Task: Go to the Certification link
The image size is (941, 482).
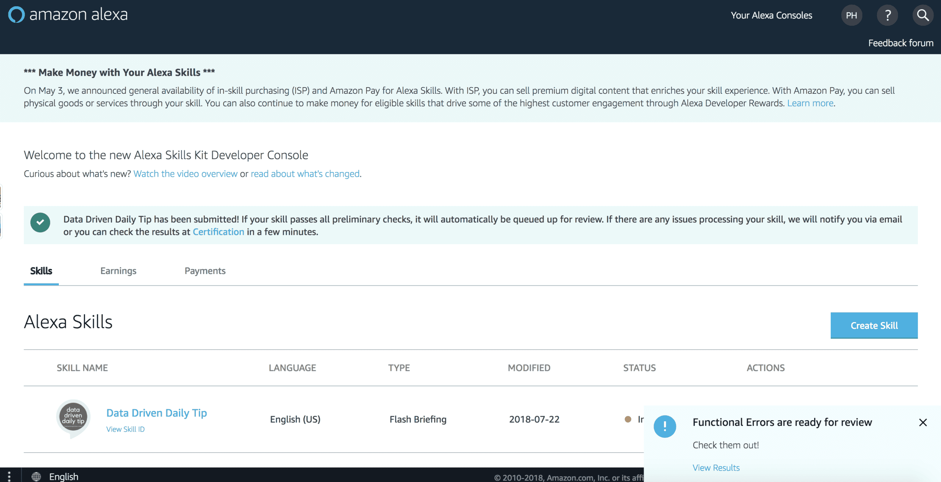Action: pos(218,232)
